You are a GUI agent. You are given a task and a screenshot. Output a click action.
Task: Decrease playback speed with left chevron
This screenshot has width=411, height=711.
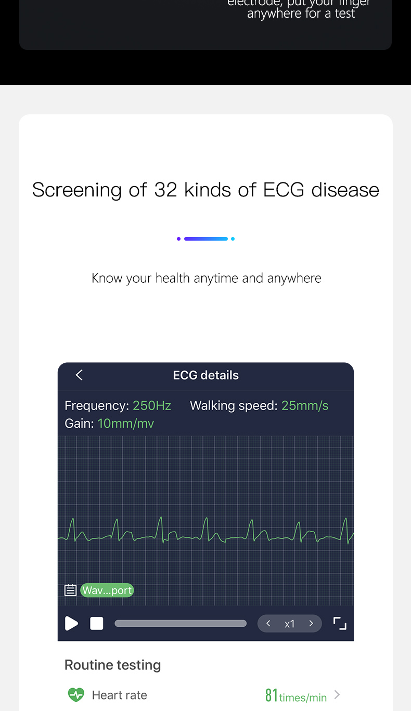click(268, 623)
